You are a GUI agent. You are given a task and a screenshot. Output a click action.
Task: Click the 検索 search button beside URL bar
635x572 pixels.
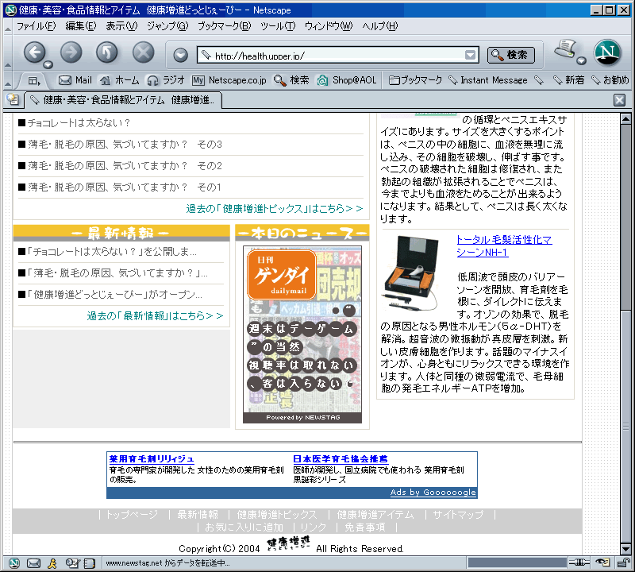[x=510, y=55]
